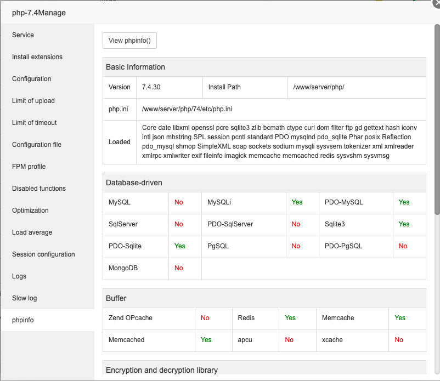Open the Logs section
The image size is (440, 381).
(19, 276)
